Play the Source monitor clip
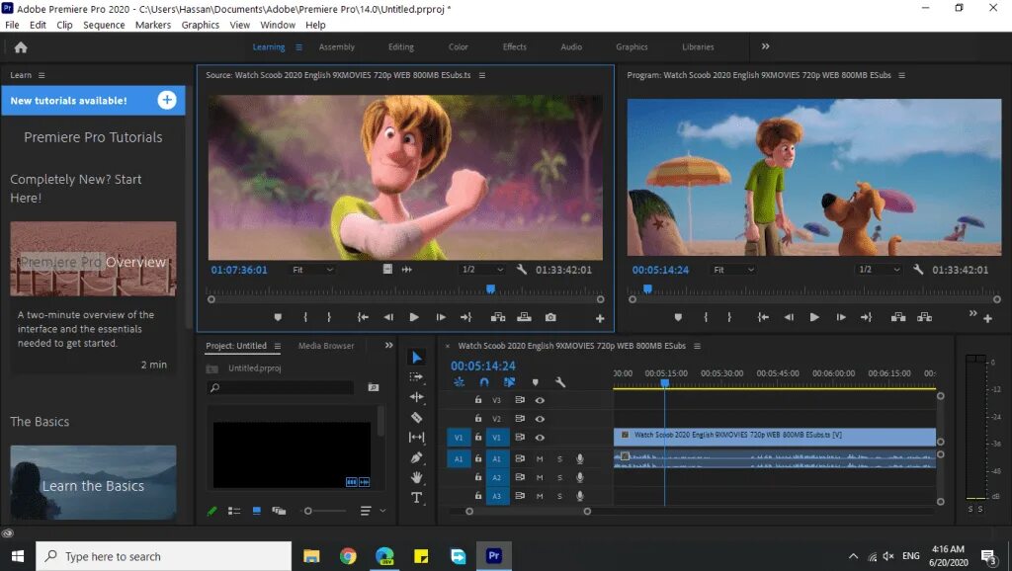Screen dimensions: 1012x571 tap(414, 317)
